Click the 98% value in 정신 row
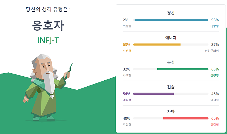The height and width of the screenshot is (134, 227). coord(215,20)
